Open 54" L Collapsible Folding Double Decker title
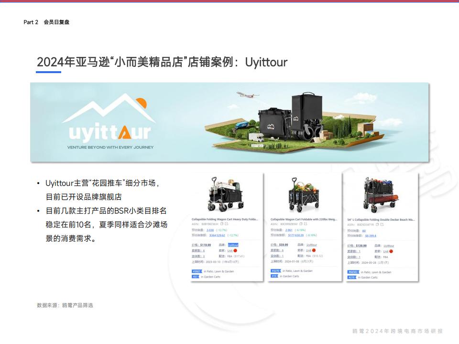Image resolution: width=459 pixels, height=344 pixels. [x=381, y=219]
